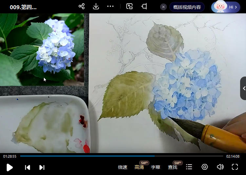Viewport: 246px width, 175px height.
Task: Click the 查找 search option
Action: pos(173,167)
